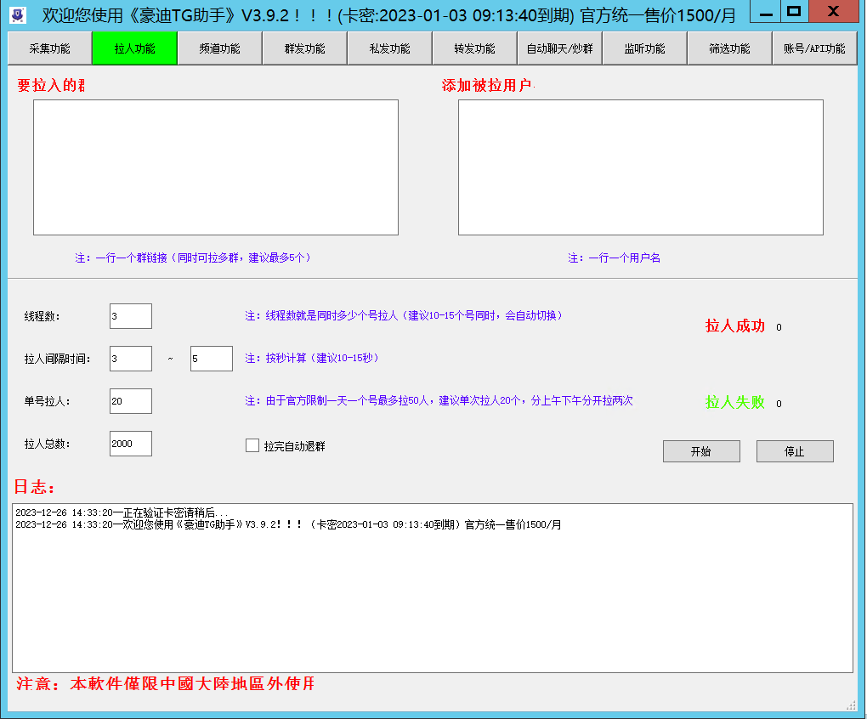Click the minimum 拉人间隔时间 field

pos(131,359)
